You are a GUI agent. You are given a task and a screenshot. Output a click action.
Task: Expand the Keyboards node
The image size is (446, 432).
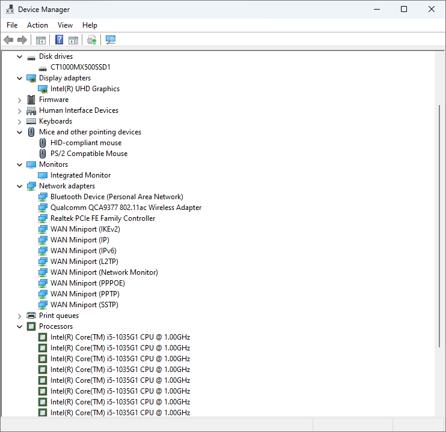(x=20, y=122)
